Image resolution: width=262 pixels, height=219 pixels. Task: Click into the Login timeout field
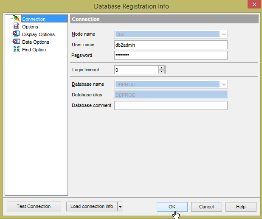click(x=136, y=70)
